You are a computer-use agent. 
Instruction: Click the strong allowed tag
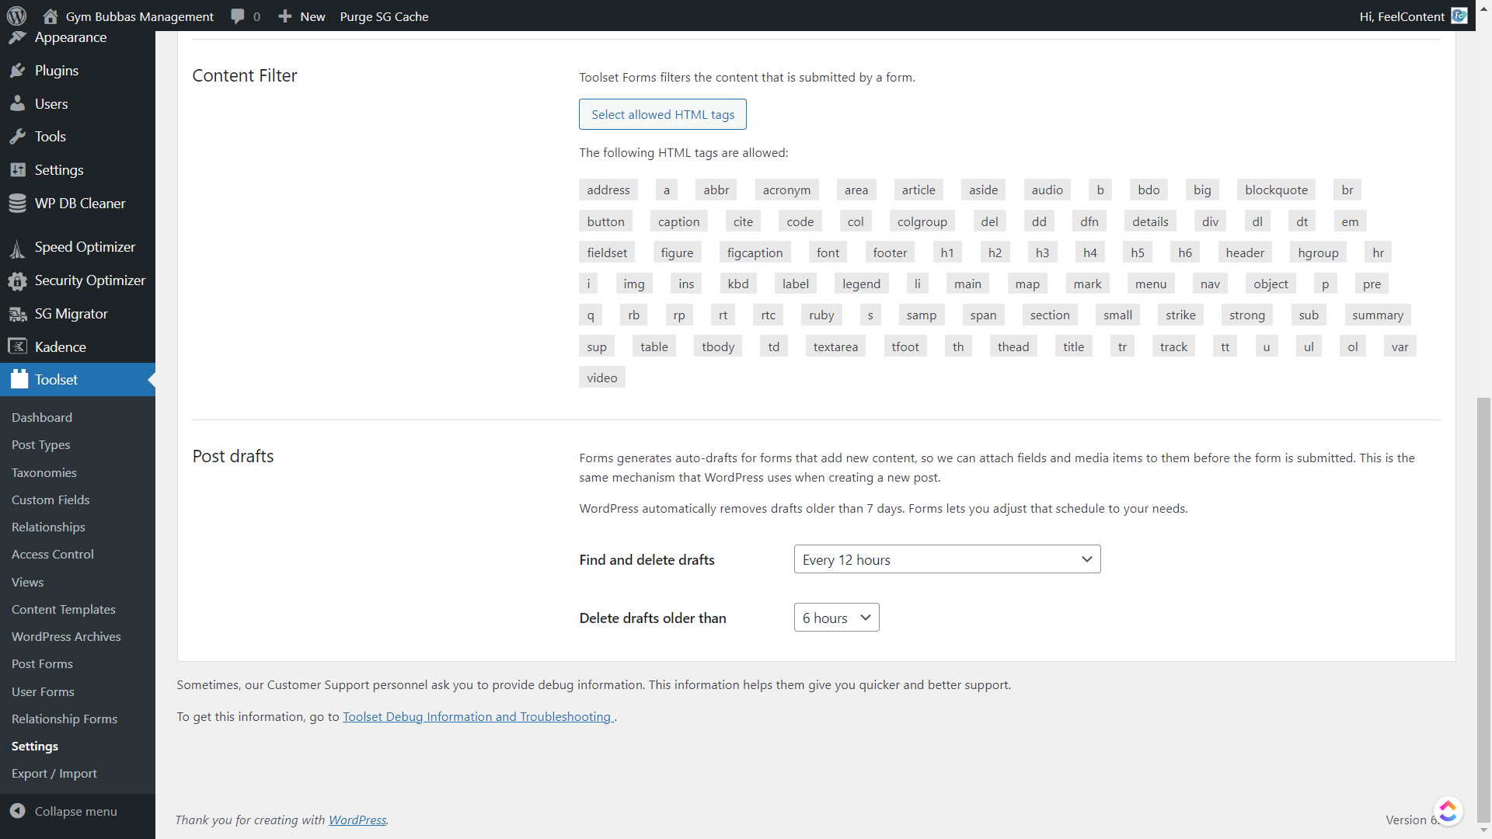tap(1247, 315)
